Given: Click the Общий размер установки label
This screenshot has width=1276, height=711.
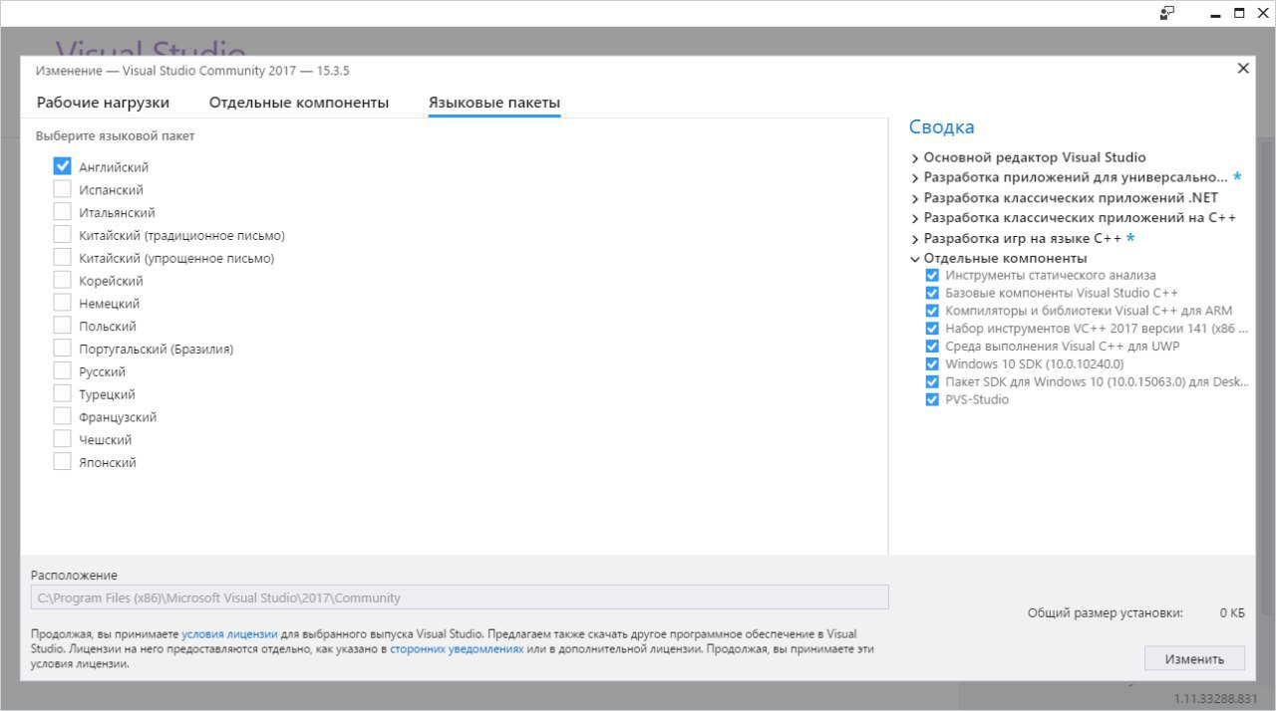Looking at the screenshot, I should point(1106,613).
